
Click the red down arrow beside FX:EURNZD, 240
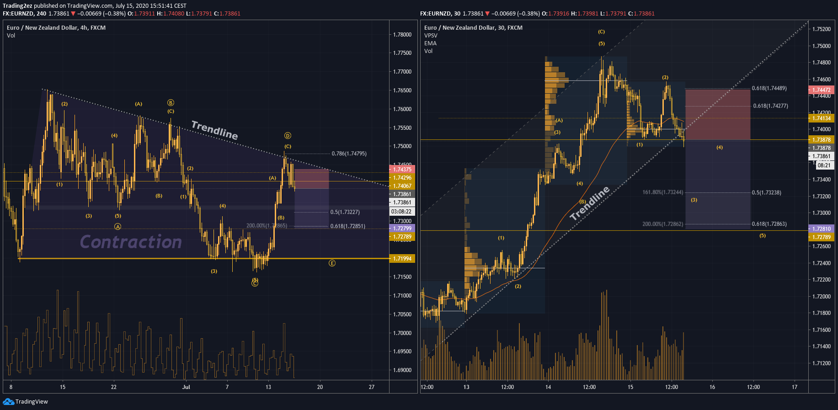pos(73,14)
